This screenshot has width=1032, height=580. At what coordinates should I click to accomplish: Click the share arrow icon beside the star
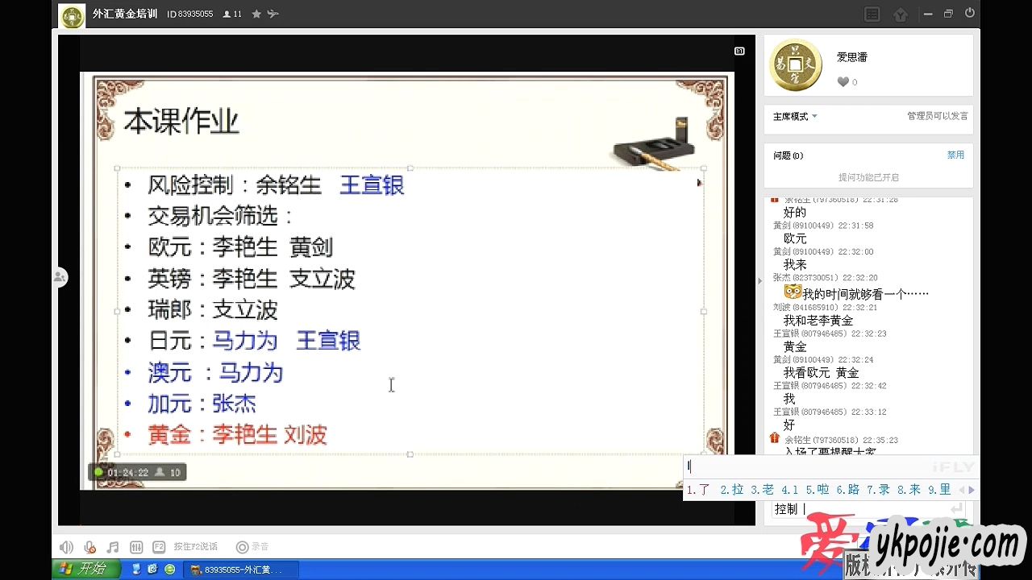[273, 14]
